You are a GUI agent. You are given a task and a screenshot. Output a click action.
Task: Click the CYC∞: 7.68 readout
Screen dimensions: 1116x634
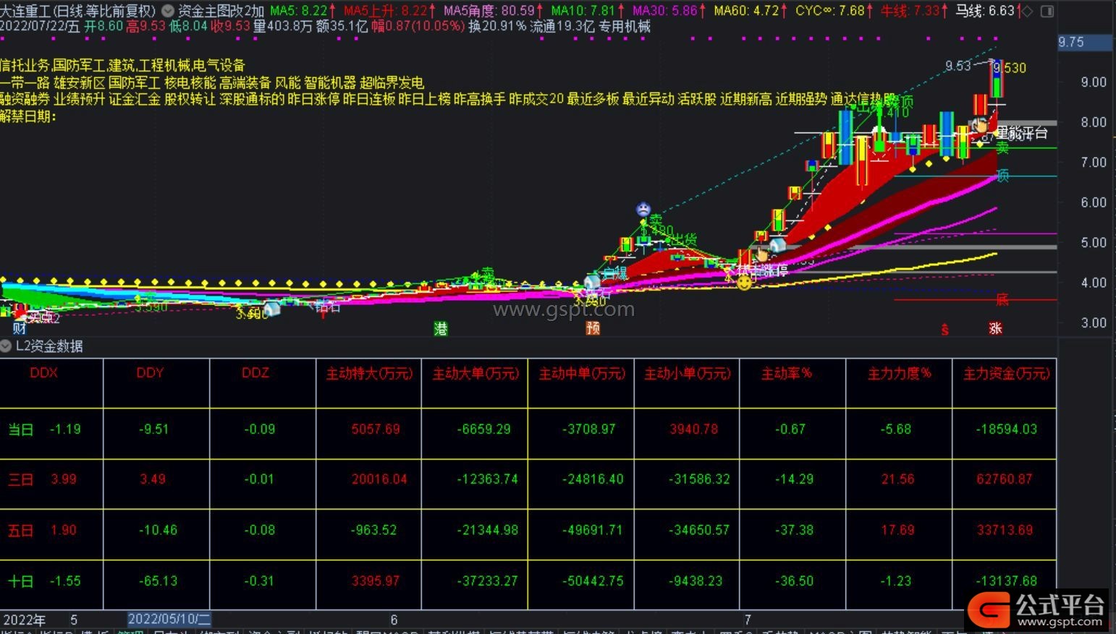[834, 11]
